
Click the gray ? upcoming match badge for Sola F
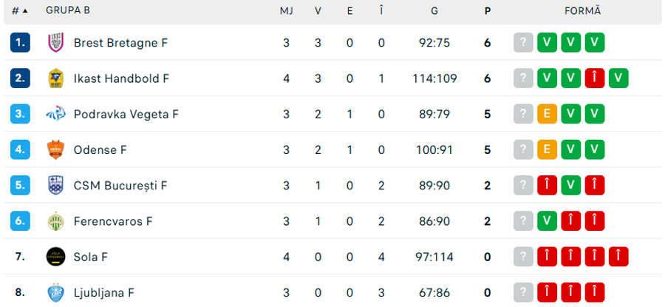[523, 257]
